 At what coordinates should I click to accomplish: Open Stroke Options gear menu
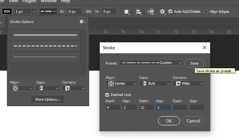pos(82,22)
